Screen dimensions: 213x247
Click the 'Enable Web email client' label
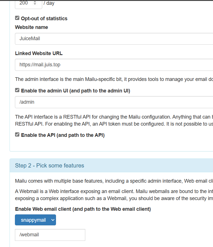tap(83, 209)
